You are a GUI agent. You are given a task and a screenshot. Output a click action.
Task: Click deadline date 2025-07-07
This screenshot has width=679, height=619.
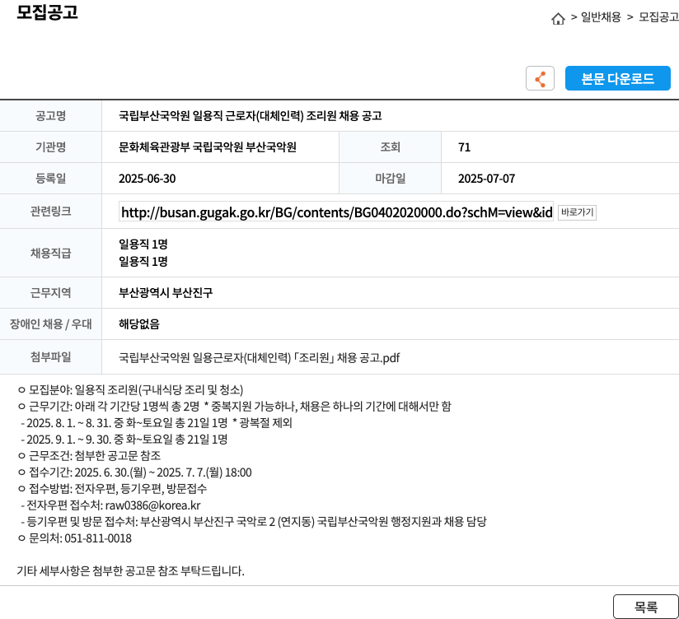pyautogui.click(x=487, y=179)
